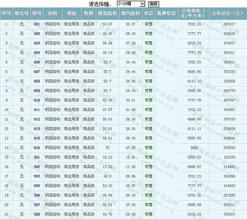
Task: Open room 612 link
Action: click(x=37, y=119)
